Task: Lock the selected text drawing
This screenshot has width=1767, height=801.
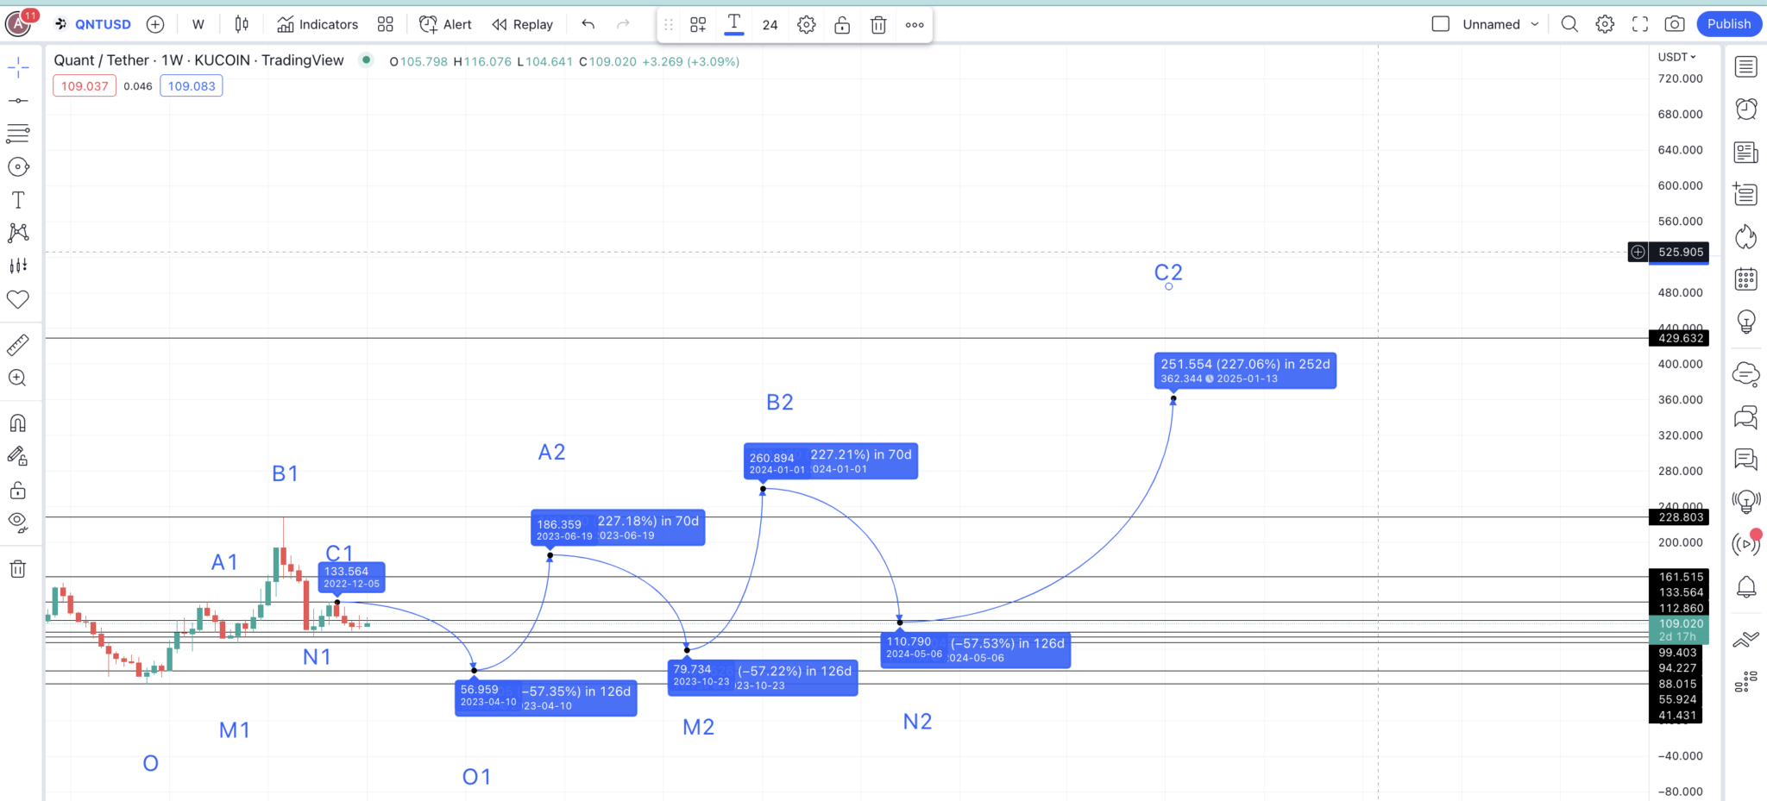Action: pos(842,25)
